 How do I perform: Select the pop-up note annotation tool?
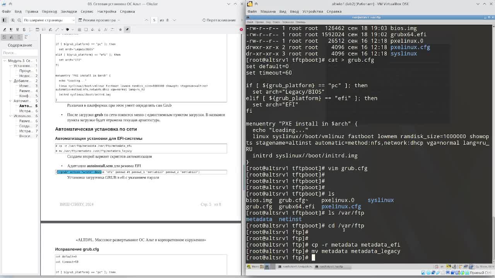click(44, 29)
